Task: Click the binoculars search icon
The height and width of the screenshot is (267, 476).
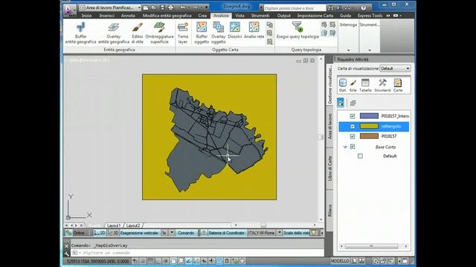Action: pos(330,8)
